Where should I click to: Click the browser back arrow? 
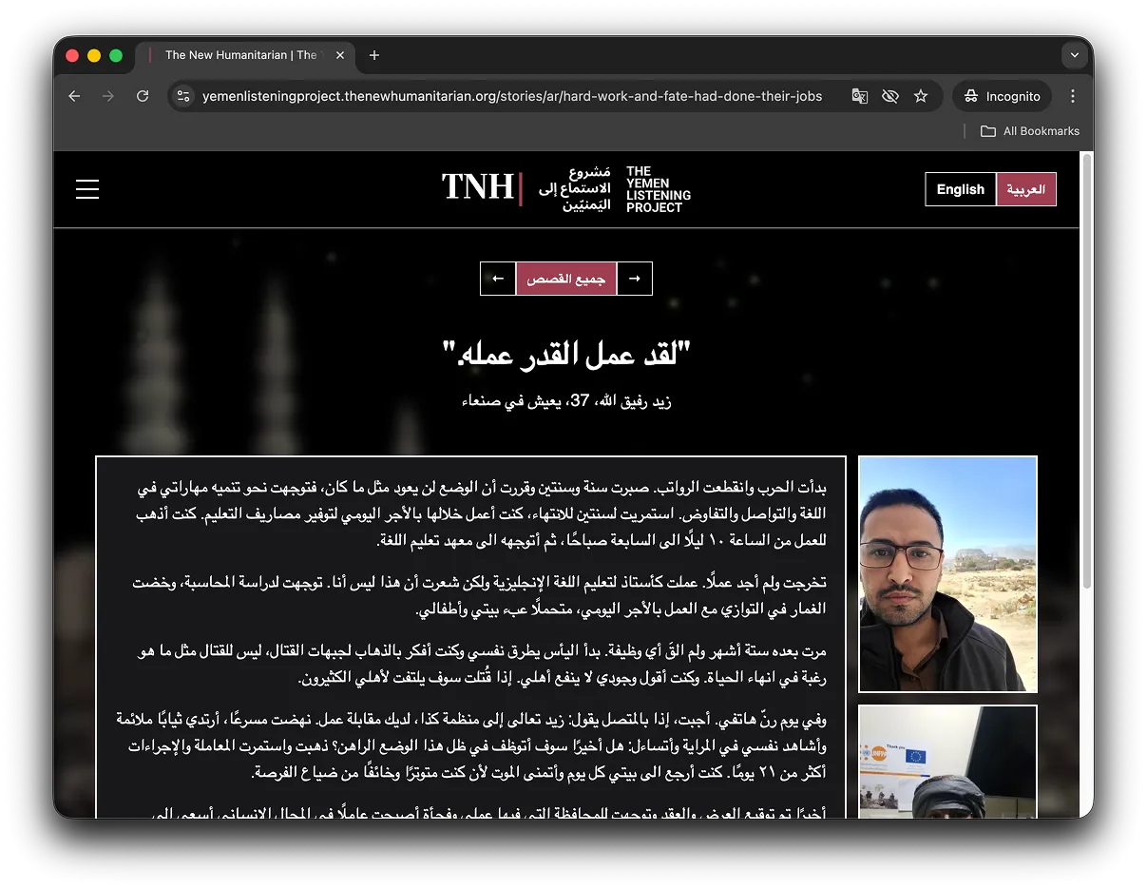[x=74, y=96]
